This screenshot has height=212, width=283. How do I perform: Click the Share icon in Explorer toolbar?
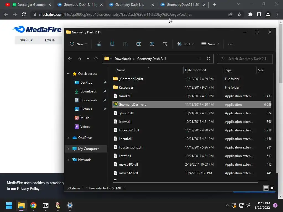[x=152, y=44]
